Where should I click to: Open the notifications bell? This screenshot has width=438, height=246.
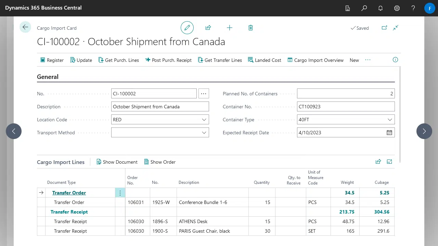click(x=381, y=8)
